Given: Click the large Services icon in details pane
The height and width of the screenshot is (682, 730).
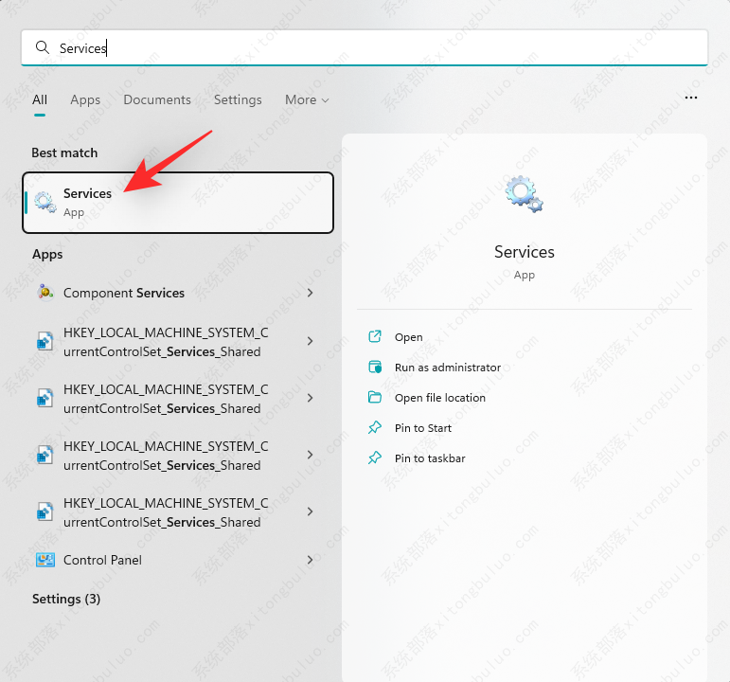Looking at the screenshot, I should (524, 194).
